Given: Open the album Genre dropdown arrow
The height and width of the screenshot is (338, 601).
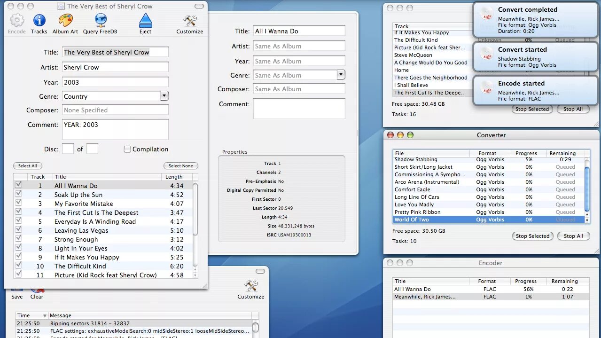Looking at the screenshot, I should coord(164,96).
